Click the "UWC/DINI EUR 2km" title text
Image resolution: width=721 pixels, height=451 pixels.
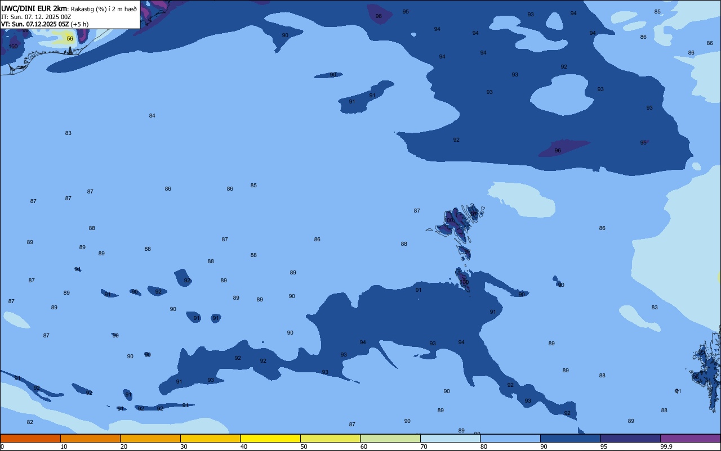pos(34,8)
